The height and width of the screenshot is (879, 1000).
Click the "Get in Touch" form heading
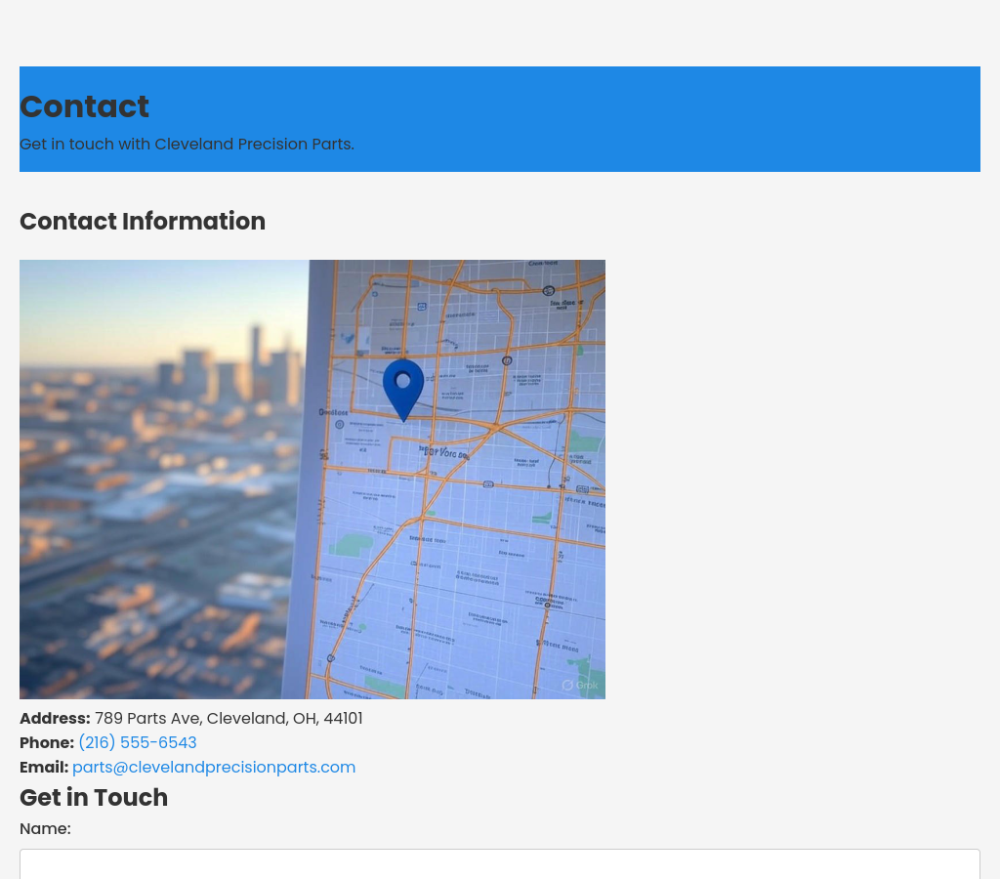(94, 798)
